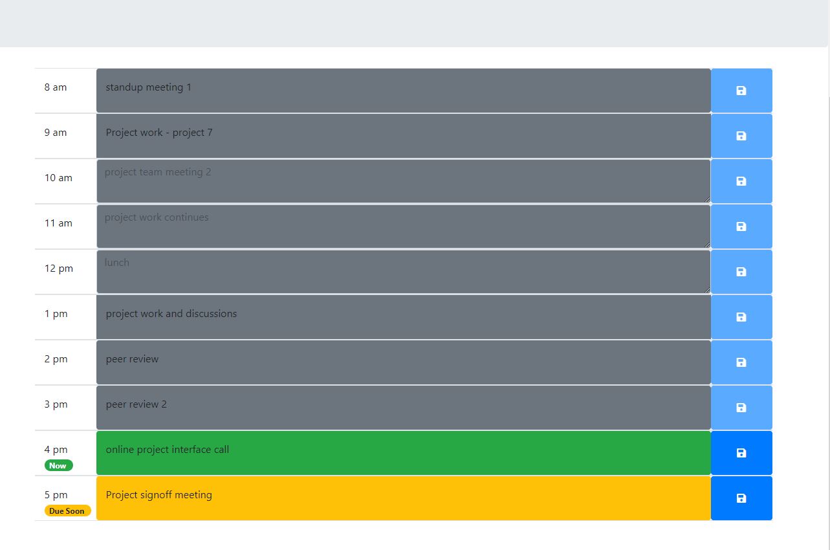Select the '3 pm' time label
Screen dimensions: 830x550
[x=56, y=404]
